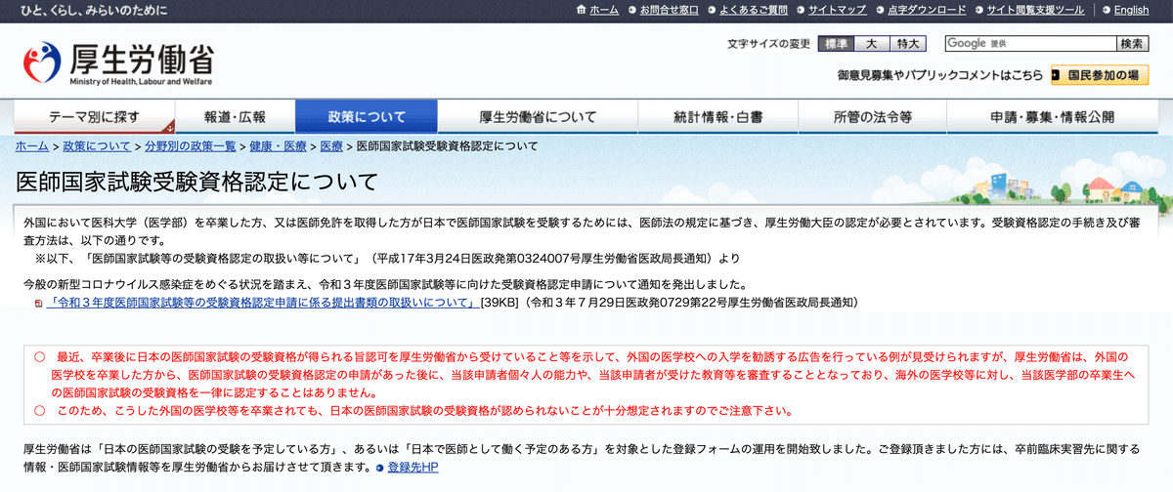1173x492 pixels.
Task: Click the arrow icon beside 登録先HP
Action: coord(379,469)
